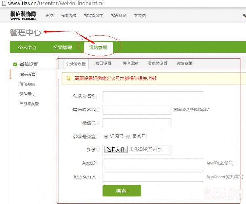Open the 微信管理 tab

98,48
